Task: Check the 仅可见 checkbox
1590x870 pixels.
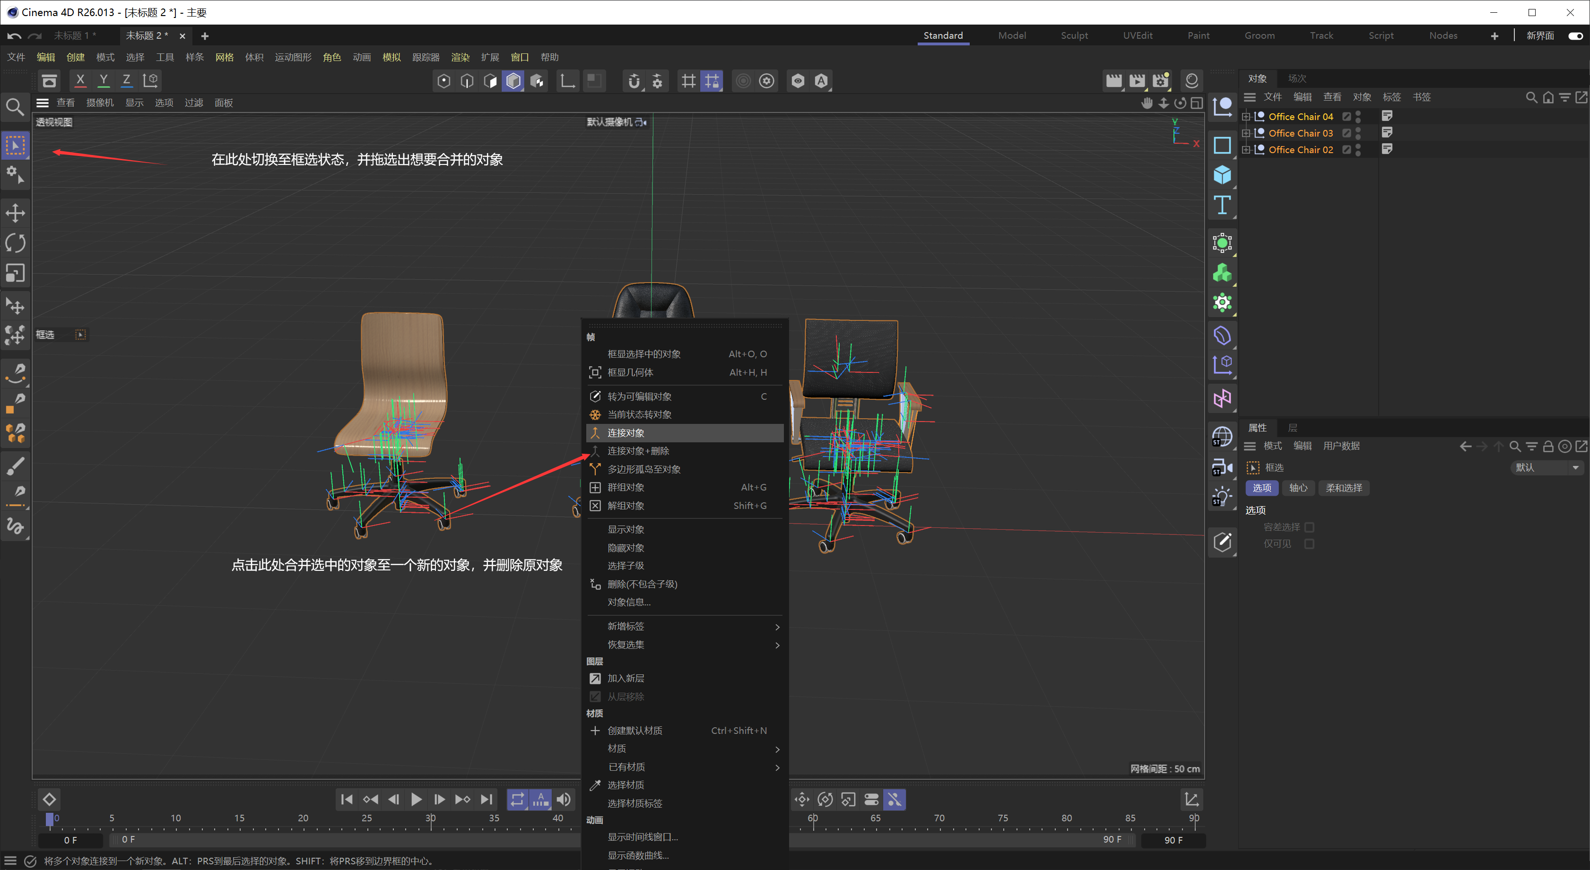Action: pyautogui.click(x=1309, y=543)
